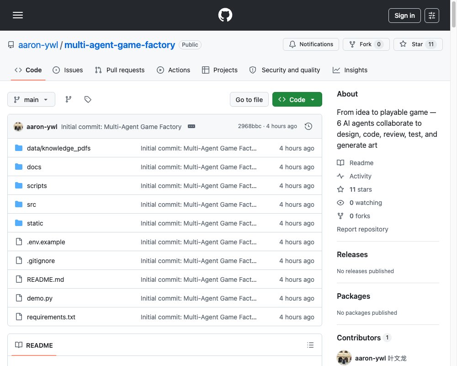
Task: Open the appearance settings sliders icon
Action: pos(432,16)
